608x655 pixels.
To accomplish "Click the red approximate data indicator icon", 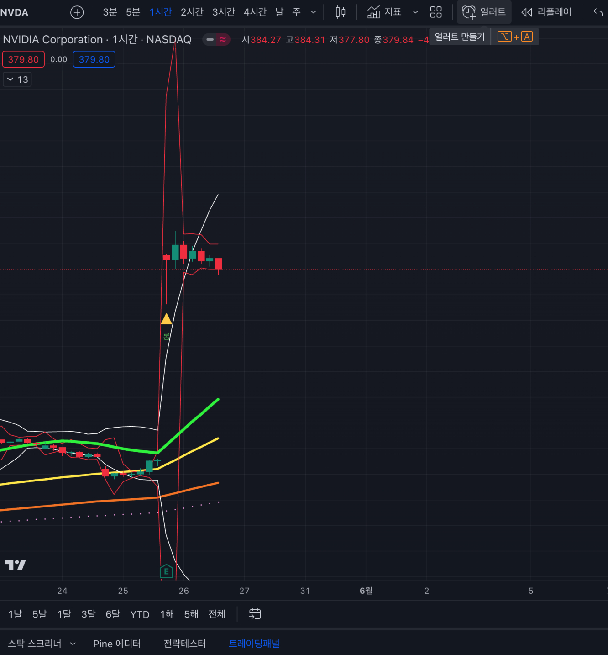I will (223, 40).
